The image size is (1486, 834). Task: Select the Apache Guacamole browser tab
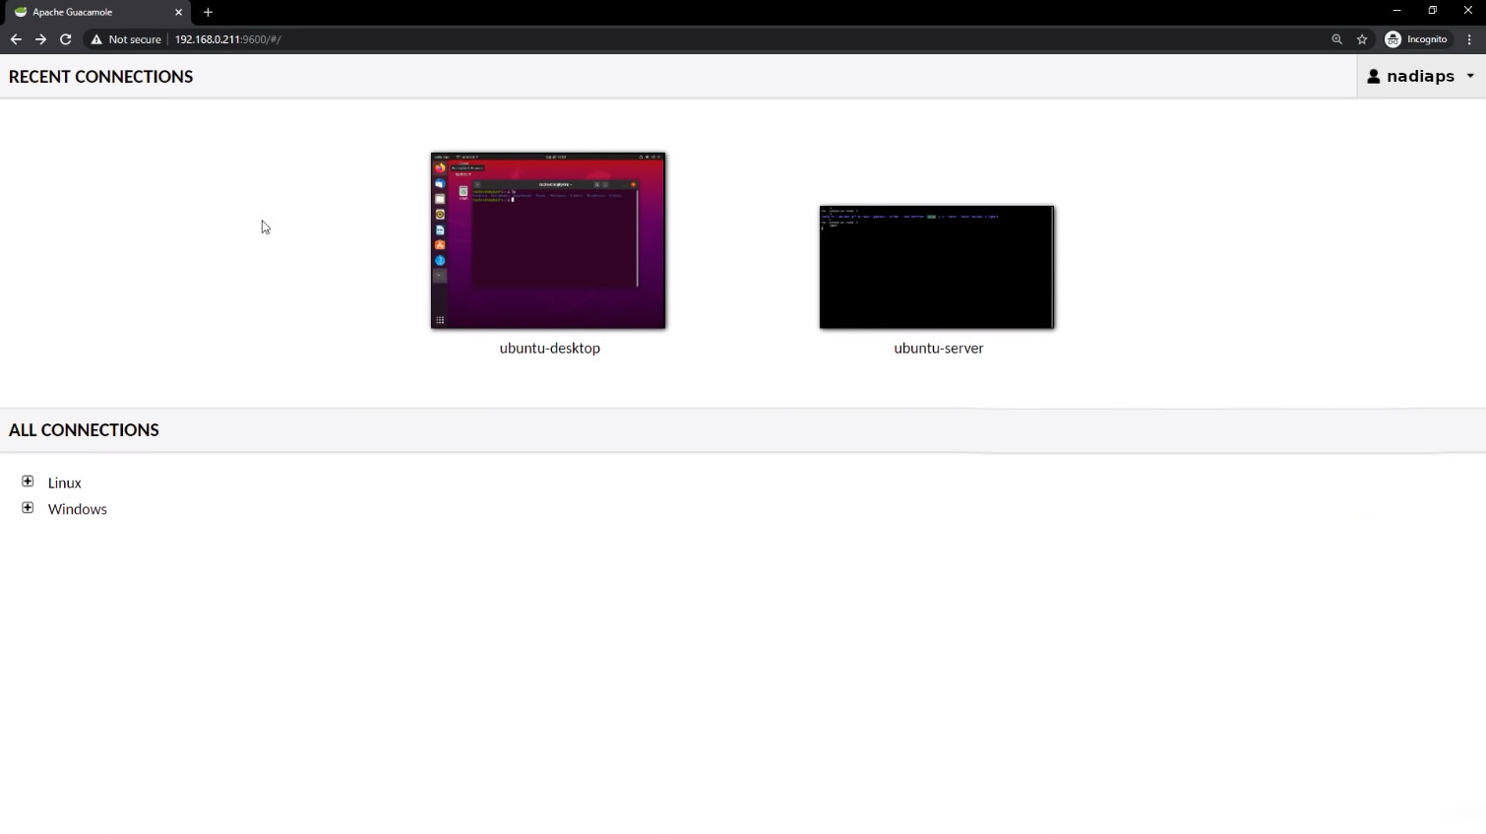[x=96, y=12]
